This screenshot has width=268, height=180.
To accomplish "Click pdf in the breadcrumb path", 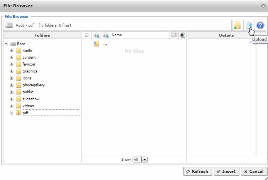I will tap(31, 25).
